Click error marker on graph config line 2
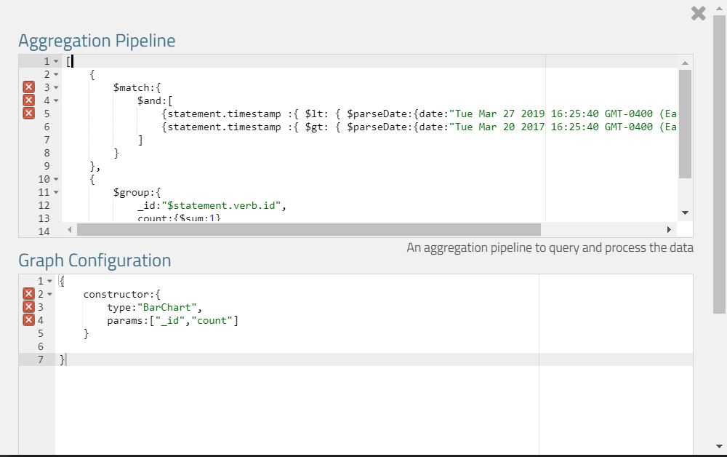727x457 pixels. tap(28, 294)
